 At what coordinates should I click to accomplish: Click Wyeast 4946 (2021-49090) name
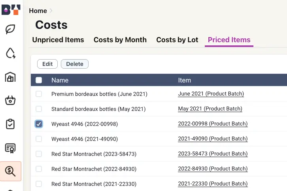pyautogui.click(x=85, y=139)
